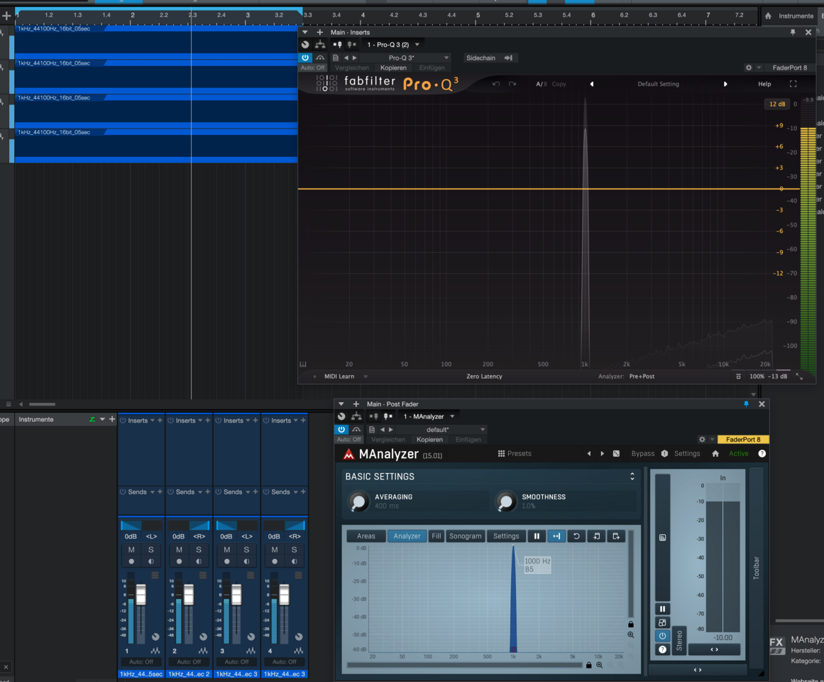Collapse the Basic Settings section
Image resolution: width=824 pixels, height=682 pixels.
click(x=632, y=477)
